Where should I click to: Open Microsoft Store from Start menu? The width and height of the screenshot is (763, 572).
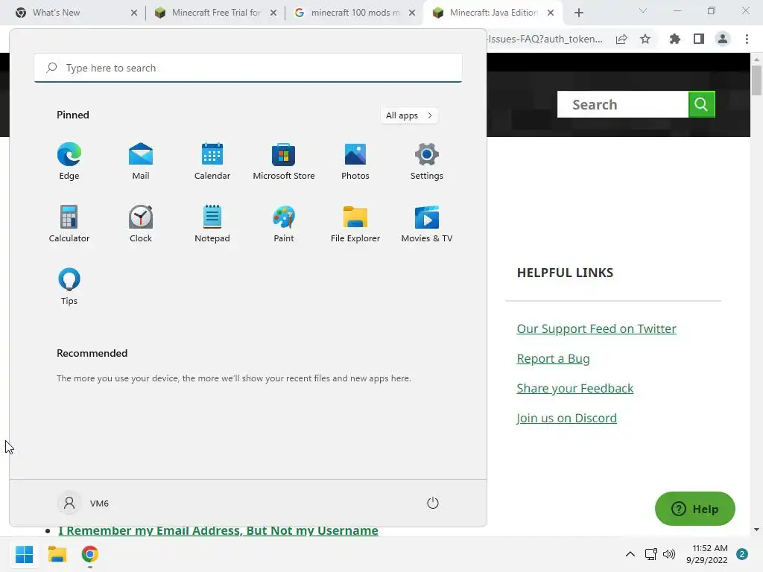pyautogui.click(x=284, y=161)
